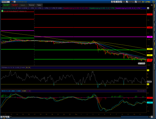Click the zoom magnifier icon at bottom left
The height and width of the screenshot is (119, 156).
tap(4, 117)
